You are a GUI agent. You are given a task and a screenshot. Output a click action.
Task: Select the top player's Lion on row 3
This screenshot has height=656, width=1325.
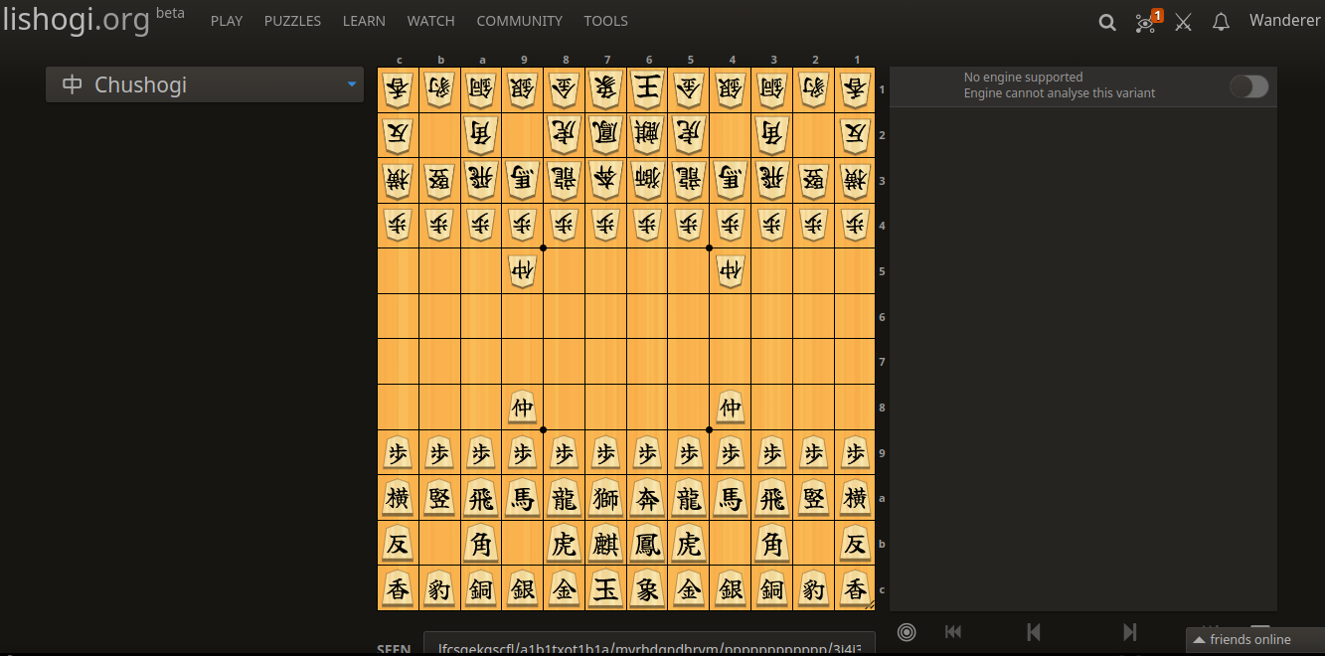pos(647,181)
